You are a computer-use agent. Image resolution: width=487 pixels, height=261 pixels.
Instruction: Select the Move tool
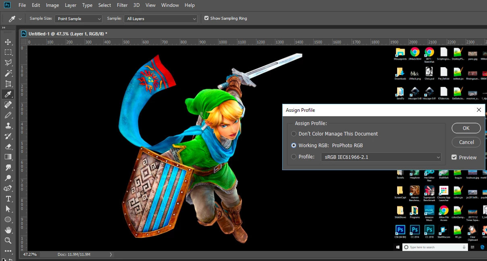pos(8,42)
